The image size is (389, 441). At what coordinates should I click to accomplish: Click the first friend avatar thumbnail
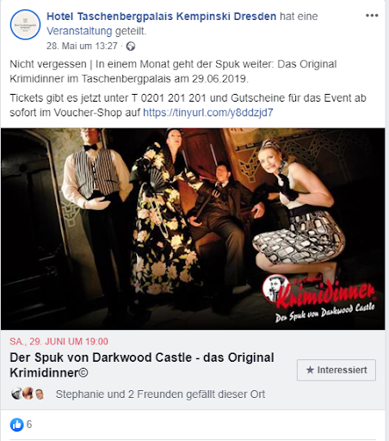coord(16,394)
